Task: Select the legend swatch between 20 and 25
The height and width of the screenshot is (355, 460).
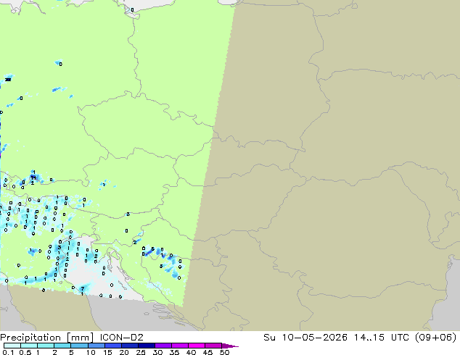Action: click(x=129, y=346)
